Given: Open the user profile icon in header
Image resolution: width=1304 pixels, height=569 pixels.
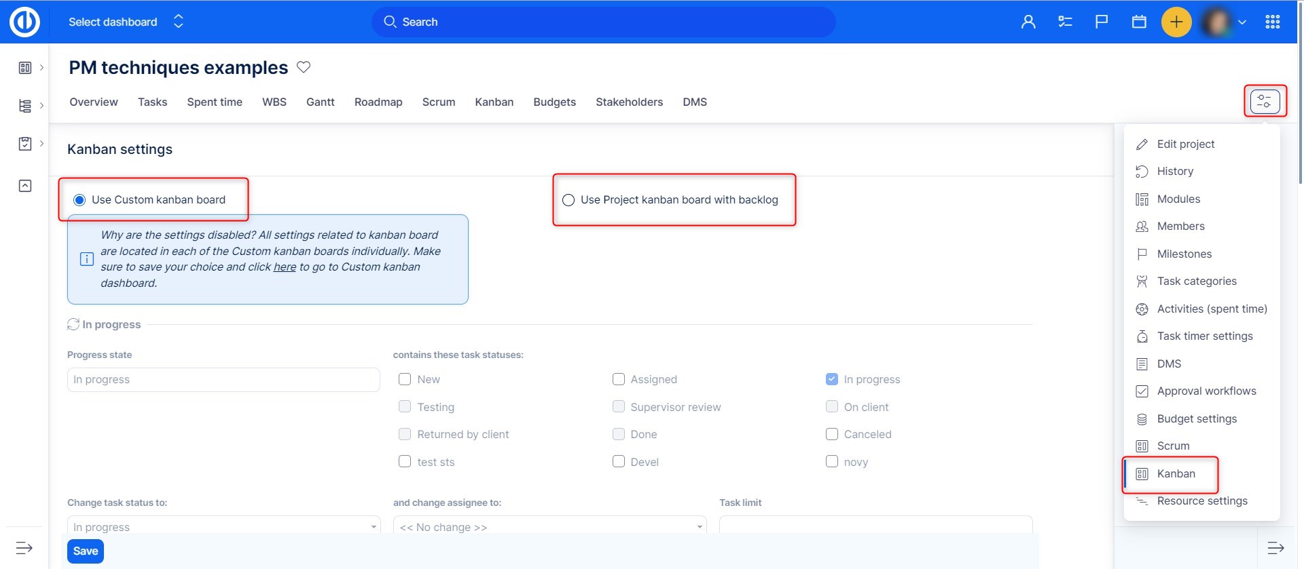Looking at the screenshot, I should [x=1028, y=22].
